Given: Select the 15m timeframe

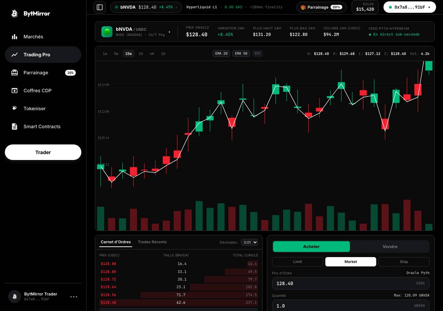Looking at the screenshot, I should click(x=128, y=54).
